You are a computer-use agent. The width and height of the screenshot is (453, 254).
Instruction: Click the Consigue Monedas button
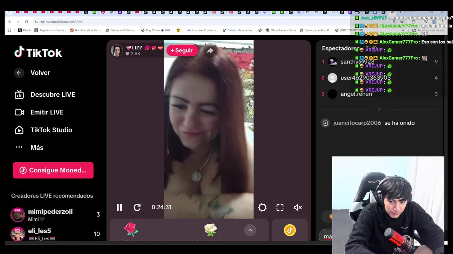(x=53, y=170)
